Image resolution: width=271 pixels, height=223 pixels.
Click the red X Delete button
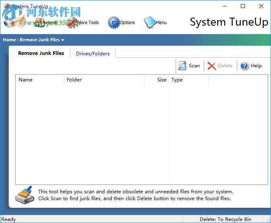pos(220,66)
